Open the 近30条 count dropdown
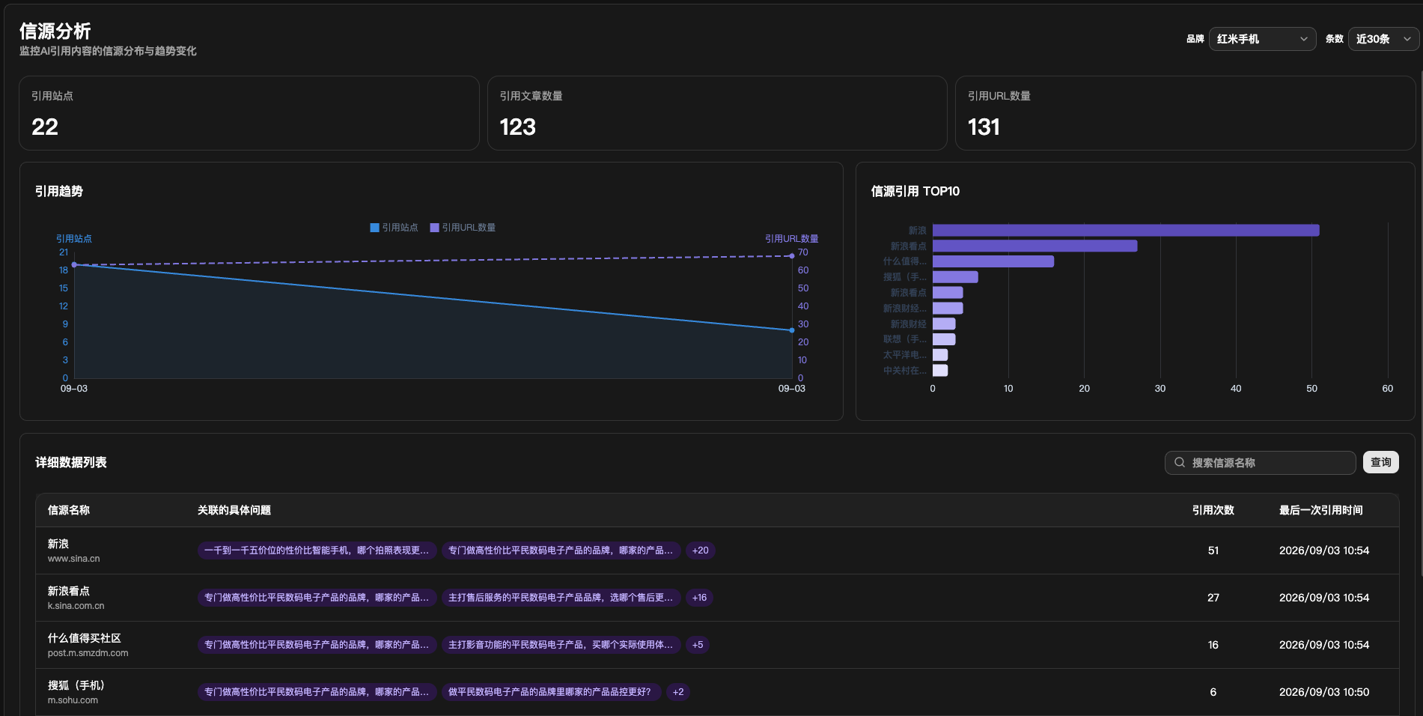 (1383, 39)
